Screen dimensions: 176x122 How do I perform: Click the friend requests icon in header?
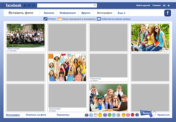[x=25, y=5]
